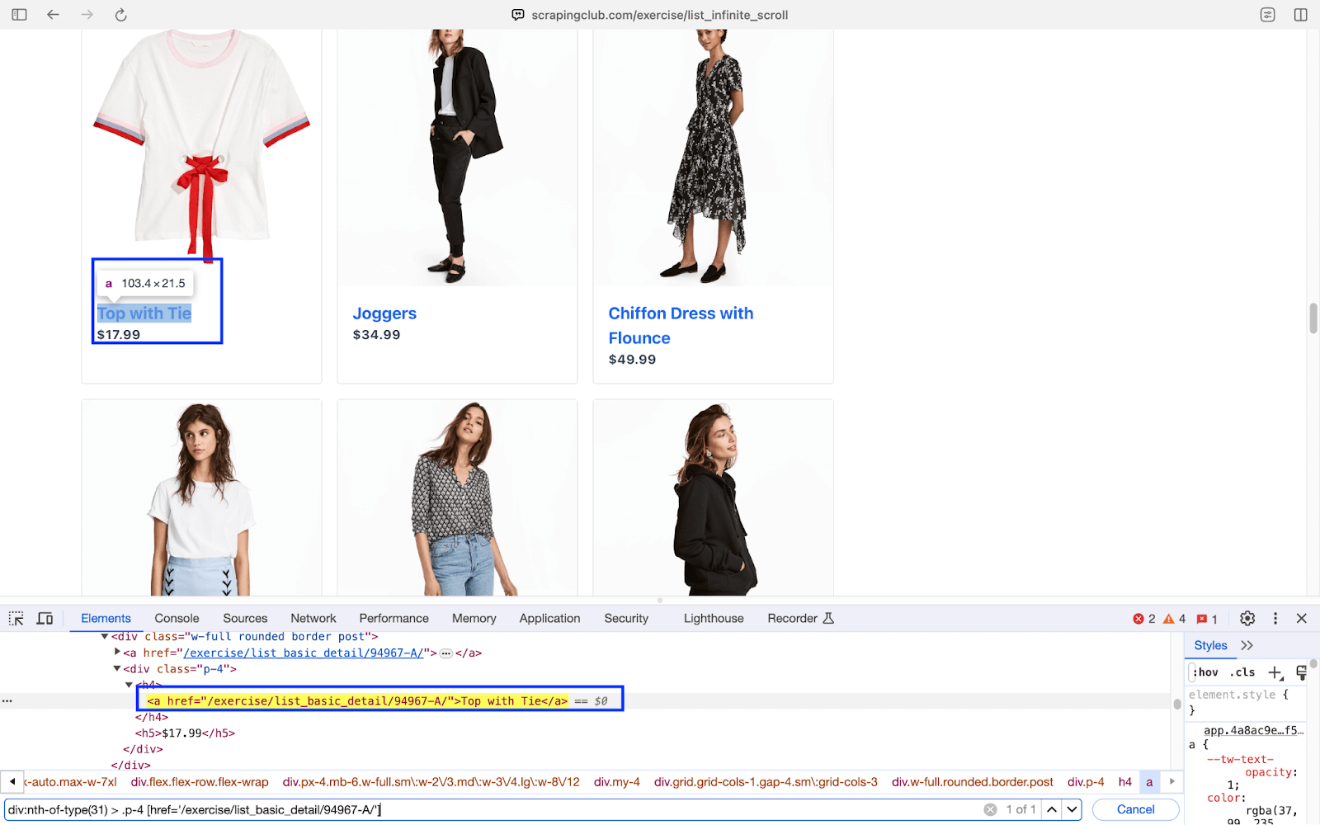Screen dimensions: 1320x825
Task: Click the address bar URL
Action: click(660, 15)
